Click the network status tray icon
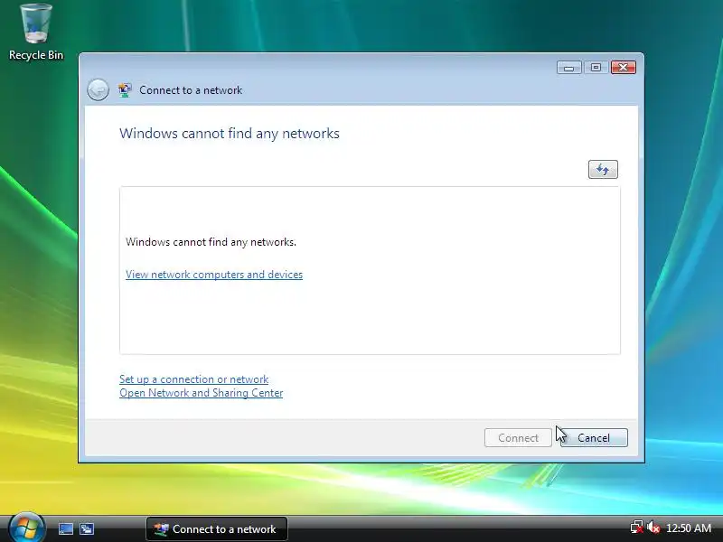 tap(637, 528)
